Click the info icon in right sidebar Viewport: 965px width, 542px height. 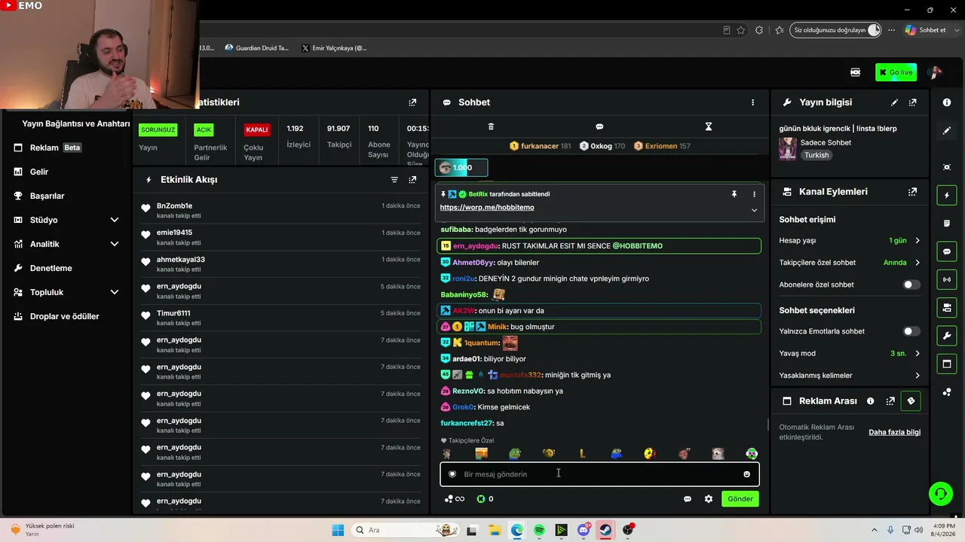947,102
